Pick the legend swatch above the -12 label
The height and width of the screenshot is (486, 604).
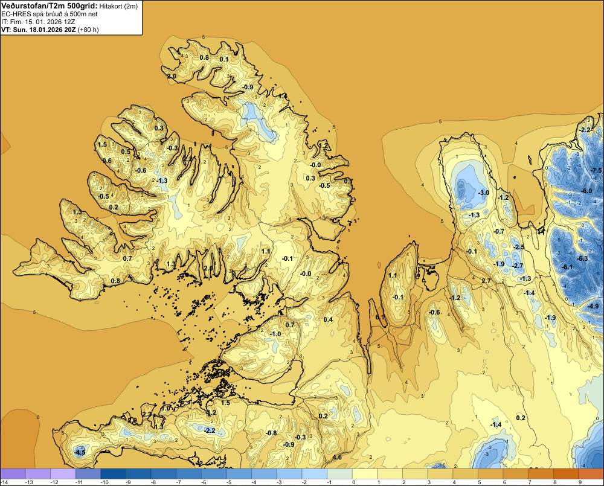[63, 473]
